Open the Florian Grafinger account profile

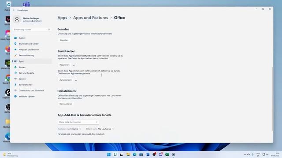pos(28,19)
